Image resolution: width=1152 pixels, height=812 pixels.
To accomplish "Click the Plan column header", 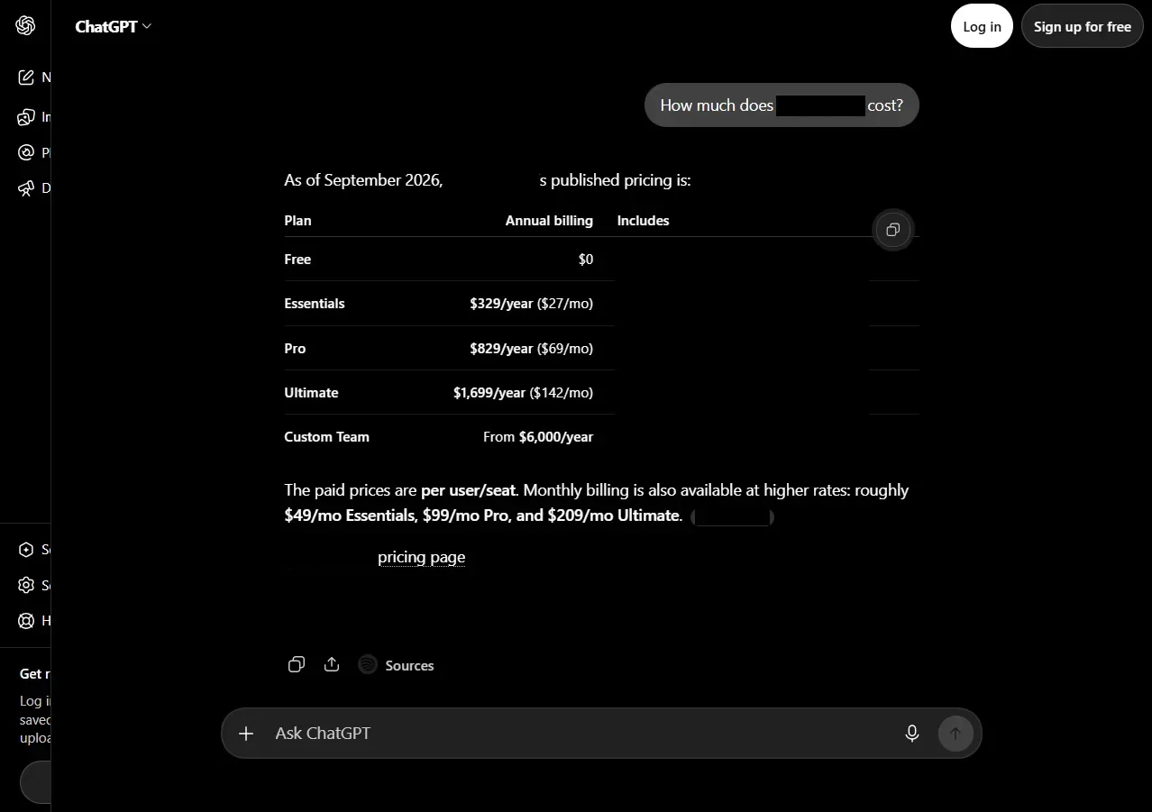I will (x=297, y=221).
